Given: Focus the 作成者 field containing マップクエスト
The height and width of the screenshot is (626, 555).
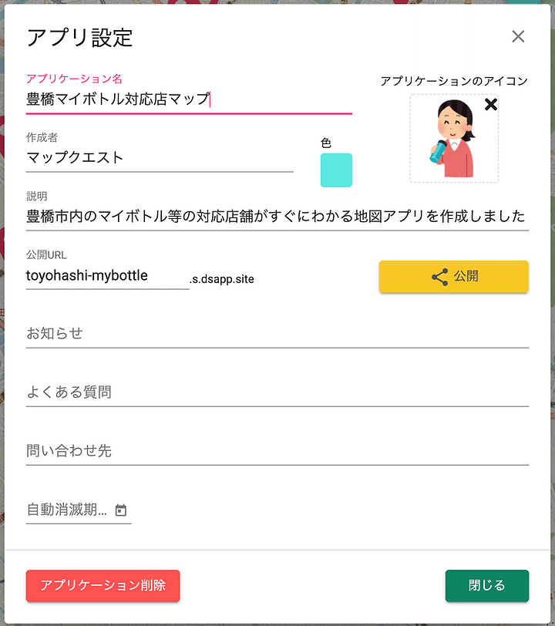Looking at the screenshot, I should 160,157.
